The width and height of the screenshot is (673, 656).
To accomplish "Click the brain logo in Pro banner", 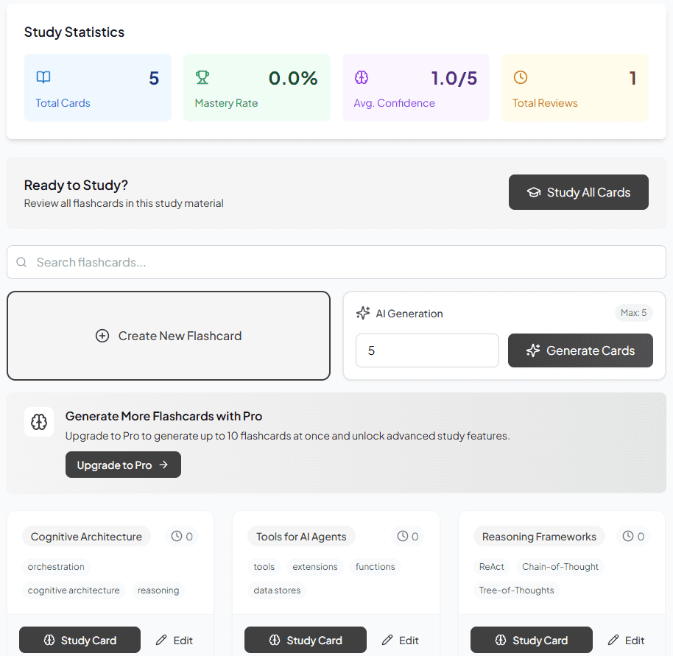I will click(x=39, y=422).
